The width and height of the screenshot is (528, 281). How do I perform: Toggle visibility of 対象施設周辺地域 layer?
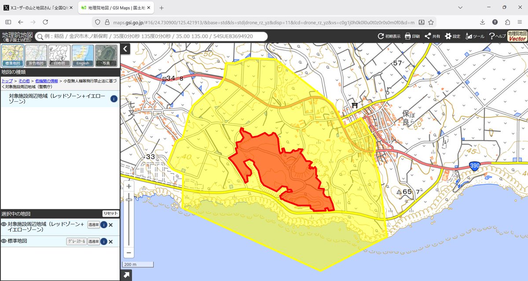point(4,225)
